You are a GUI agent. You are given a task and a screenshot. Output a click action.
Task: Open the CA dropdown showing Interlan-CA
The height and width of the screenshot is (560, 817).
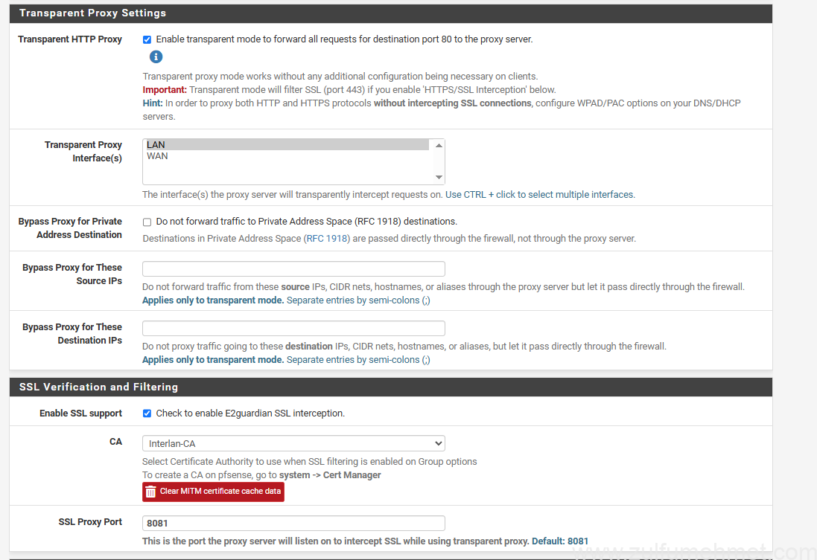(x=293, y=444)
